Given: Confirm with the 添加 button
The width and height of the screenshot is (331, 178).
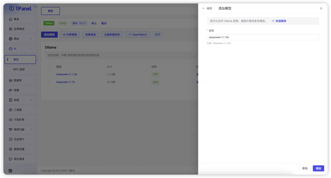Looking at the screenshot, I should pos(318,168).
